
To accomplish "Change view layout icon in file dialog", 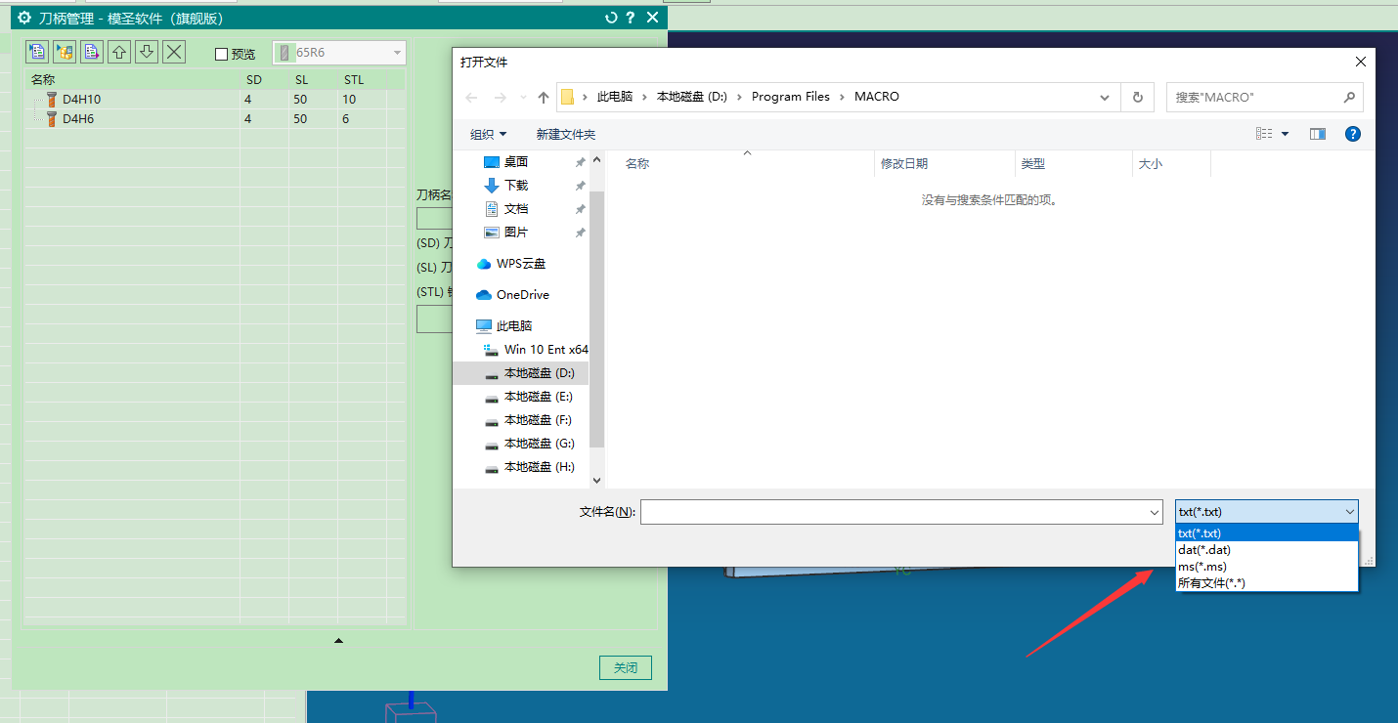I will 1264,134.
